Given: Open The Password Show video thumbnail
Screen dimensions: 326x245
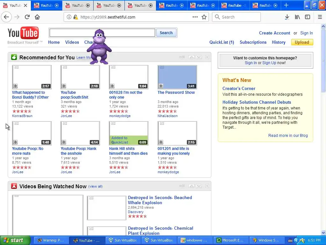Looking at the screenshot, I should pos(177,77).
